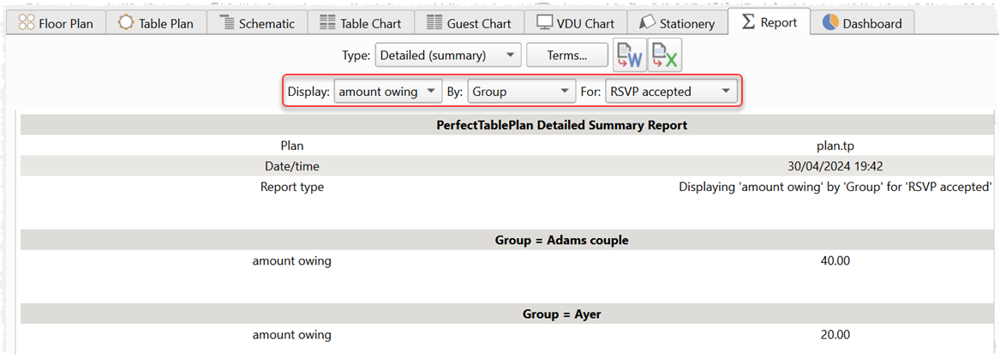1000x358 pixels.
Task: Click the date 30/04/2024 19:42
Action: coord(835,166)
